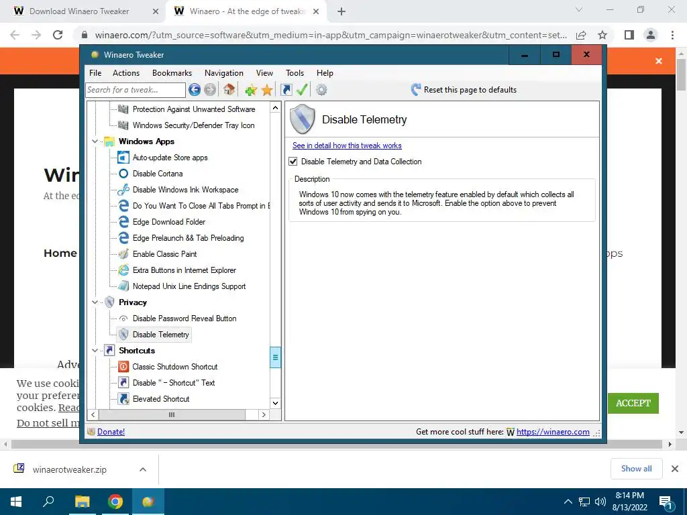Click the tree horizontal scrollbar thumb
Screen dimensions: 687x515
pyautogui.click(x=172, y=414)
